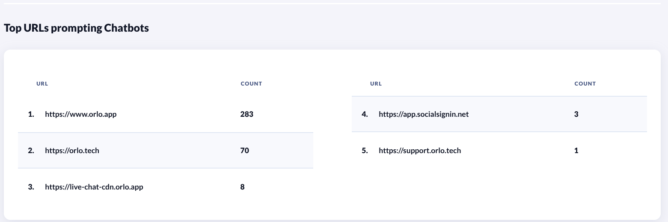
Task: Click the rank number 2. label
Action: [31, 151]
